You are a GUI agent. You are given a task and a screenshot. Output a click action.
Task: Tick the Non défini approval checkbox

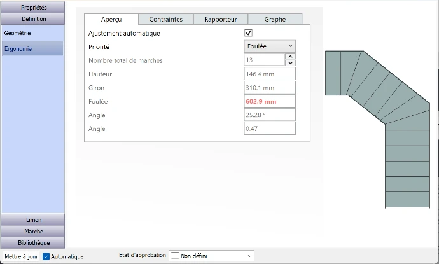[x=175, y=256]
